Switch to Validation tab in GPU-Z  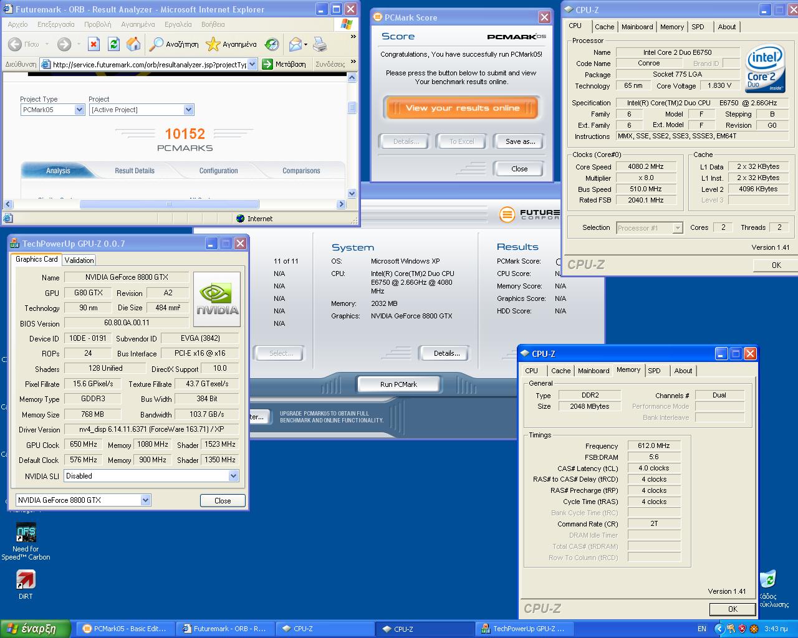coord(79,260)
